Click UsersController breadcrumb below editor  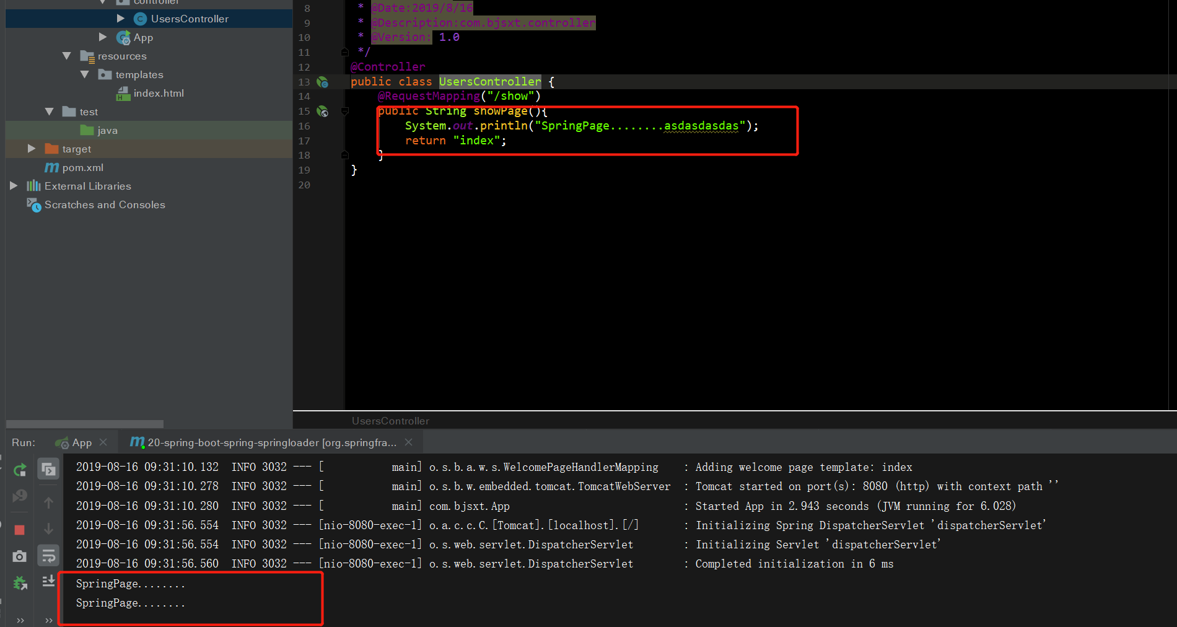click(390, 421)
